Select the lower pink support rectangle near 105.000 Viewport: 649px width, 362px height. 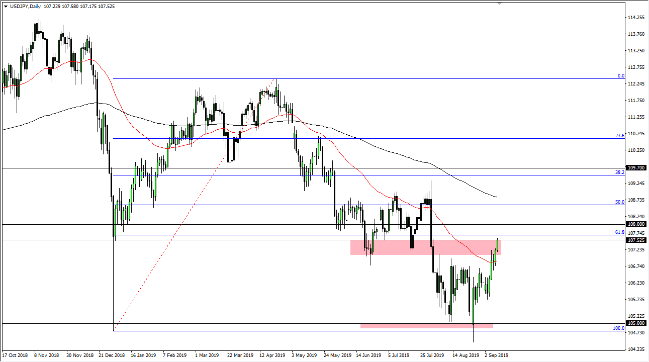[x=426, y=326]
